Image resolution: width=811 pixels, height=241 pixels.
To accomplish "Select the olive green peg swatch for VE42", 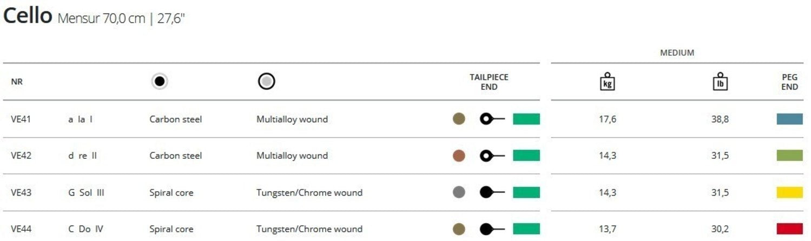I will [x=789, y=156].
